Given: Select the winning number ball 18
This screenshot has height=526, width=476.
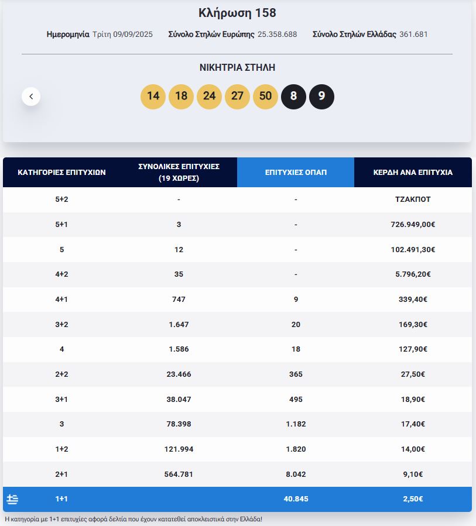Looking at the screenshot, I should (x=181, y=95).
